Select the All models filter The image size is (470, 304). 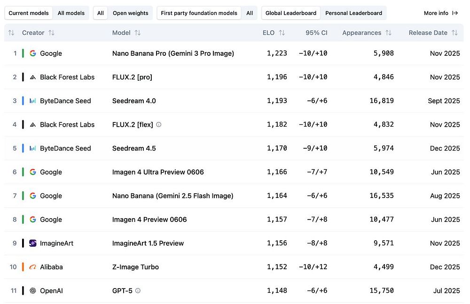click(x=71, y=13)
